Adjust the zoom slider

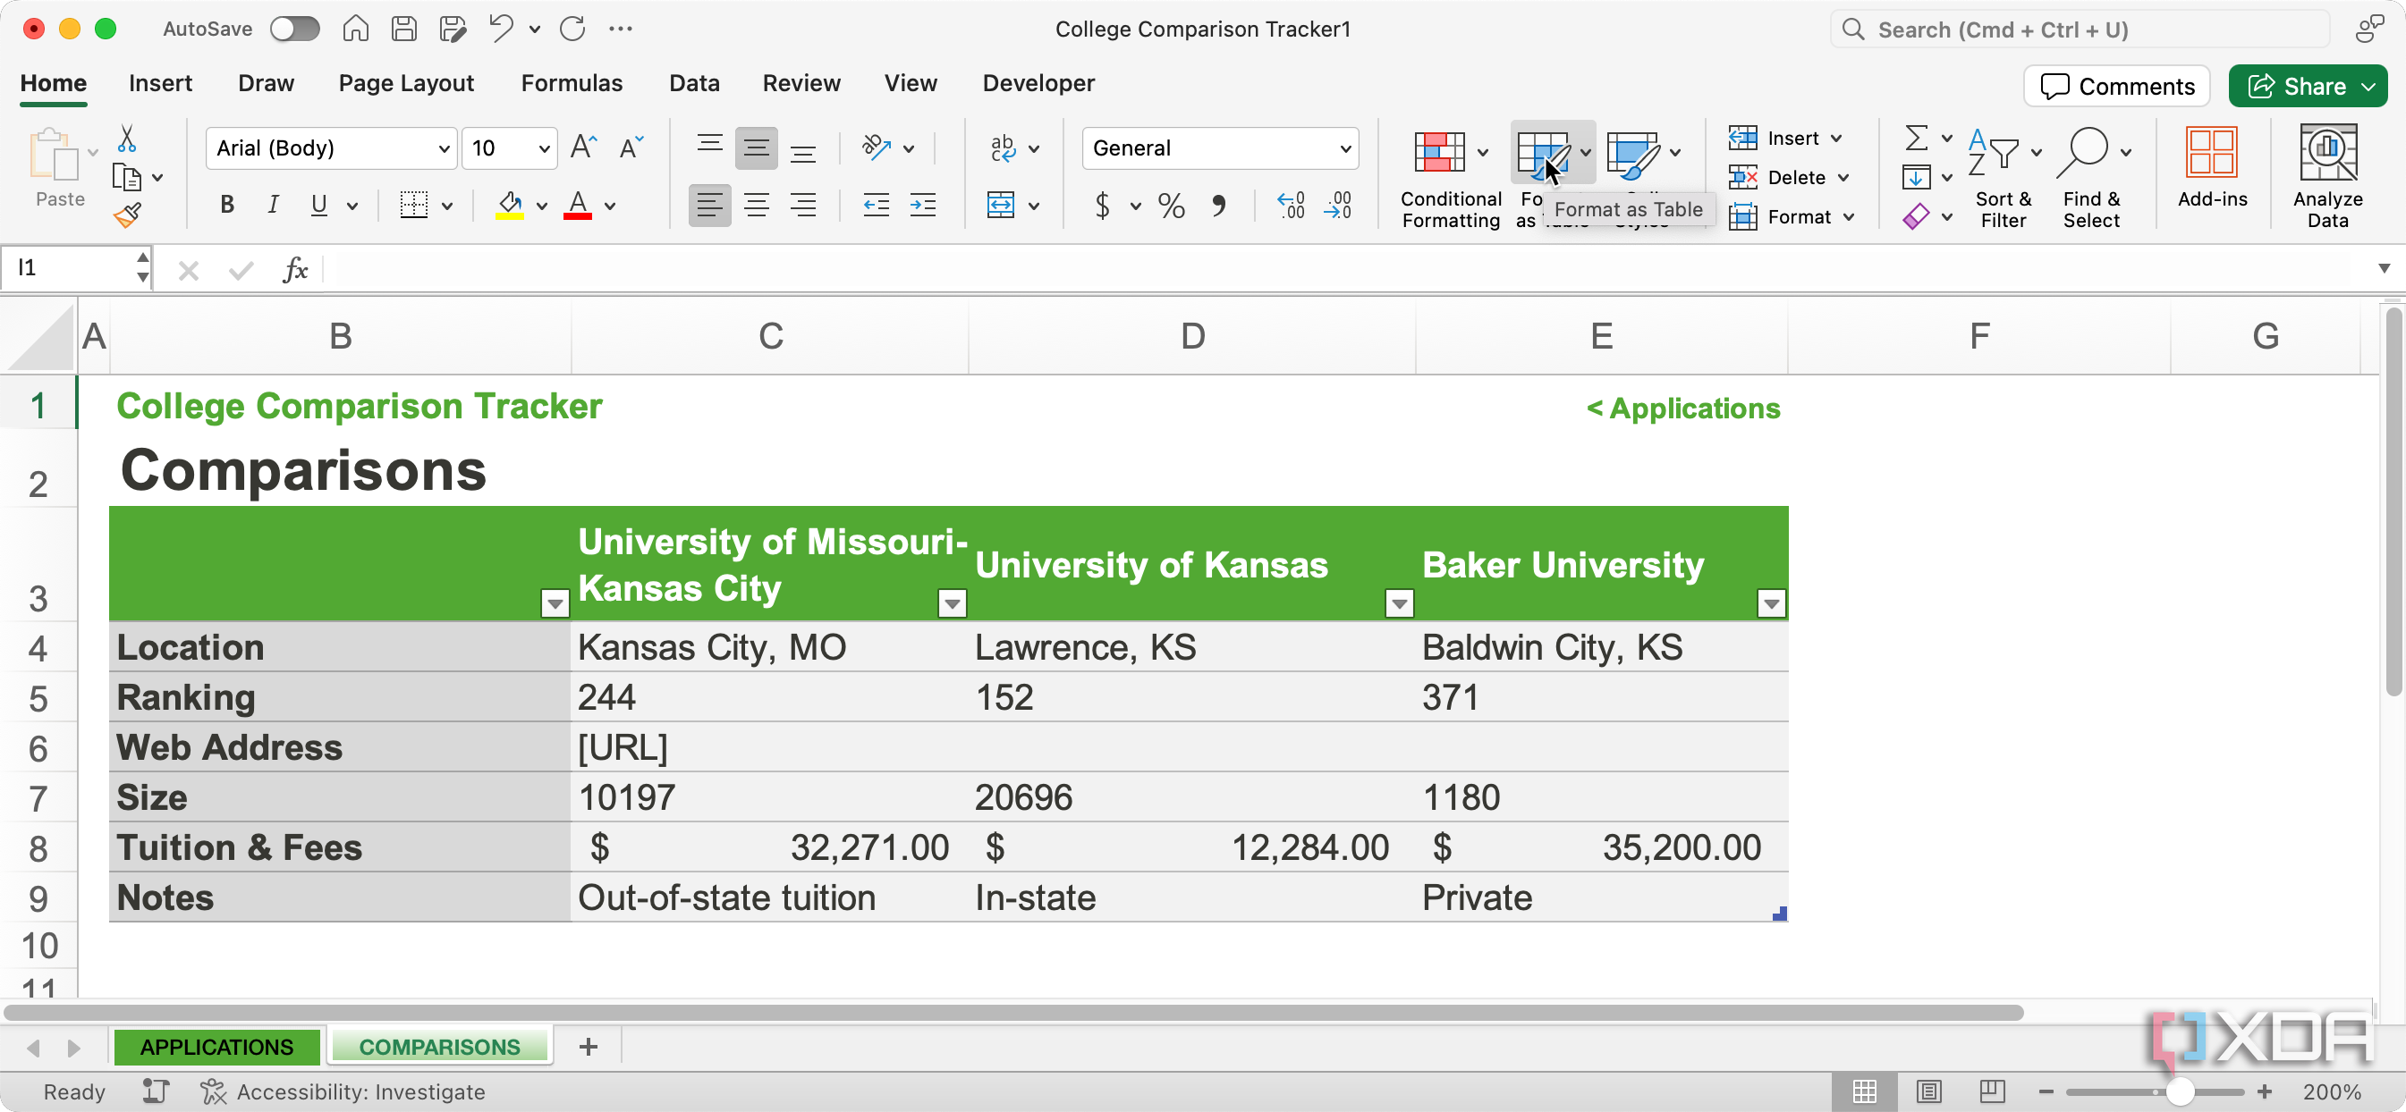2179,1091
